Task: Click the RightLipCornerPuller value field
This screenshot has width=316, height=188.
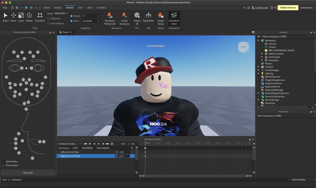Action: (124, 156)
